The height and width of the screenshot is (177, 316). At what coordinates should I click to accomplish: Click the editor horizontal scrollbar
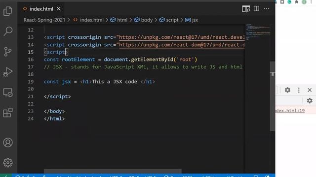pos(113,171)
